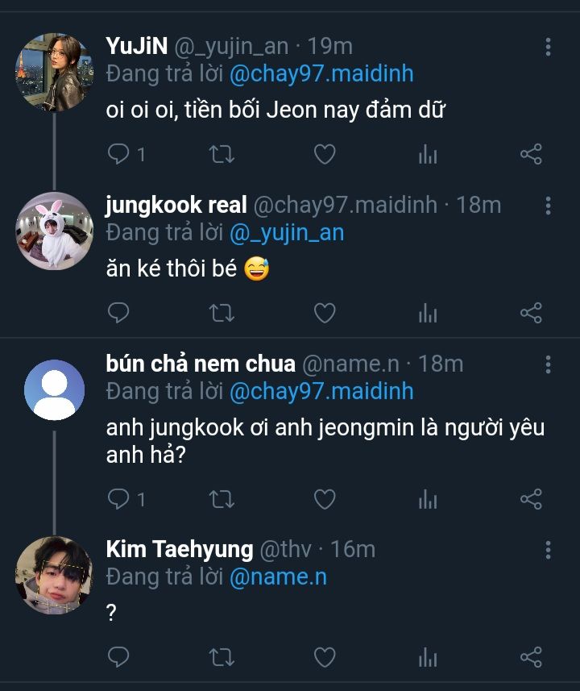Screen dimensions: 580x691
Task: Share jungkook real's reply
Action: (531, 313)
